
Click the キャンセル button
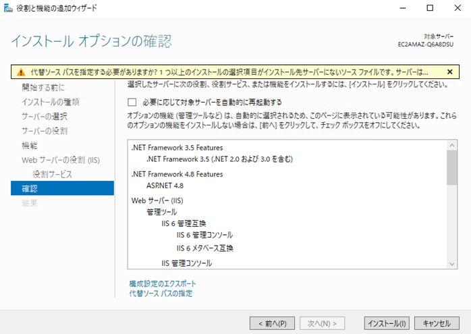[437, 323]
